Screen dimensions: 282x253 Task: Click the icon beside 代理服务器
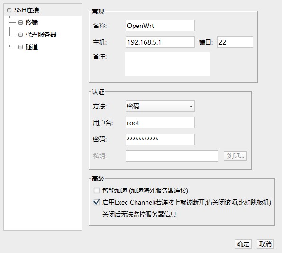click(x=20, y=35)
